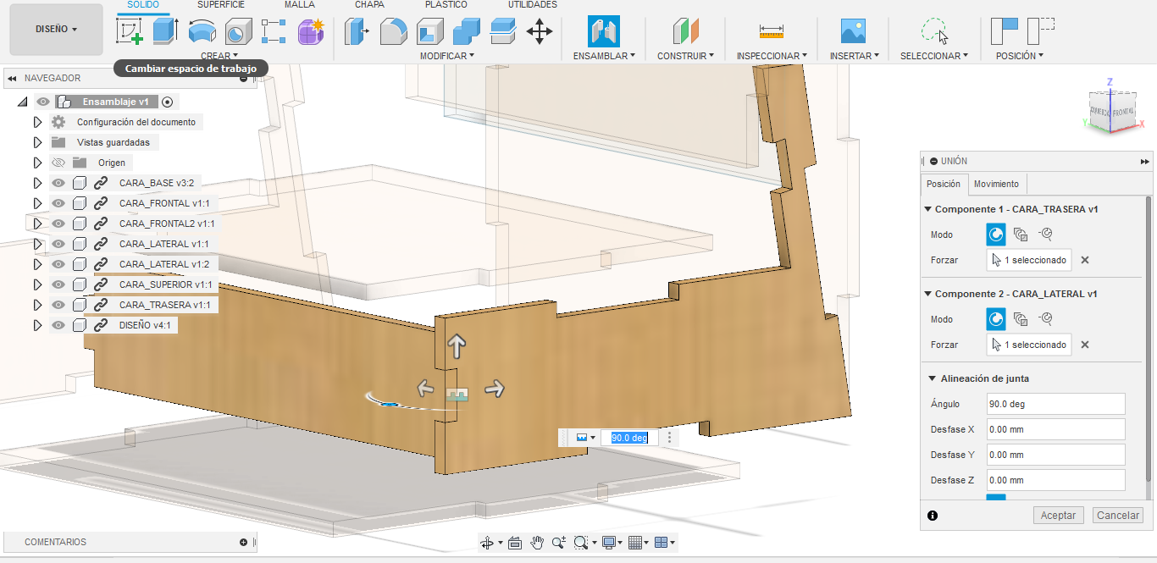Open the DISEÑO workspace dropdown
The width and height of the screenshot is (1157, 563).
pos(56,29)
